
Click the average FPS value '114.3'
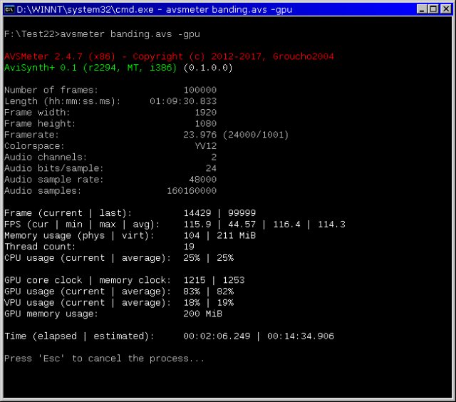point(331,225)
